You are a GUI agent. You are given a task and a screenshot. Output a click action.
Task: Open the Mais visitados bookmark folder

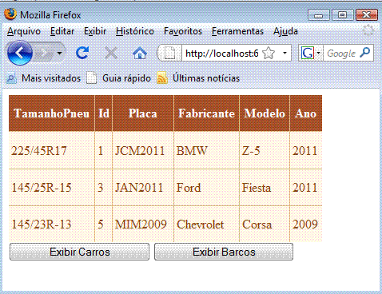[43, 78]
